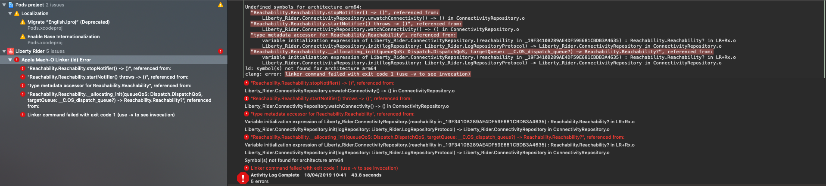
Task: Collapse the Apple Mach-O Linker Error group
Action: 10,60
